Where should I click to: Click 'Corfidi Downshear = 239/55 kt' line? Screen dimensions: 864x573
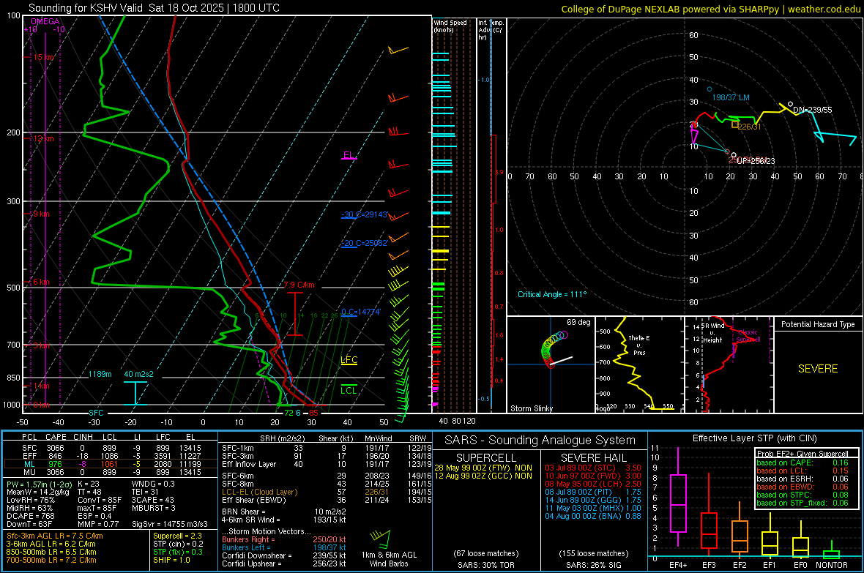point(284,555)
